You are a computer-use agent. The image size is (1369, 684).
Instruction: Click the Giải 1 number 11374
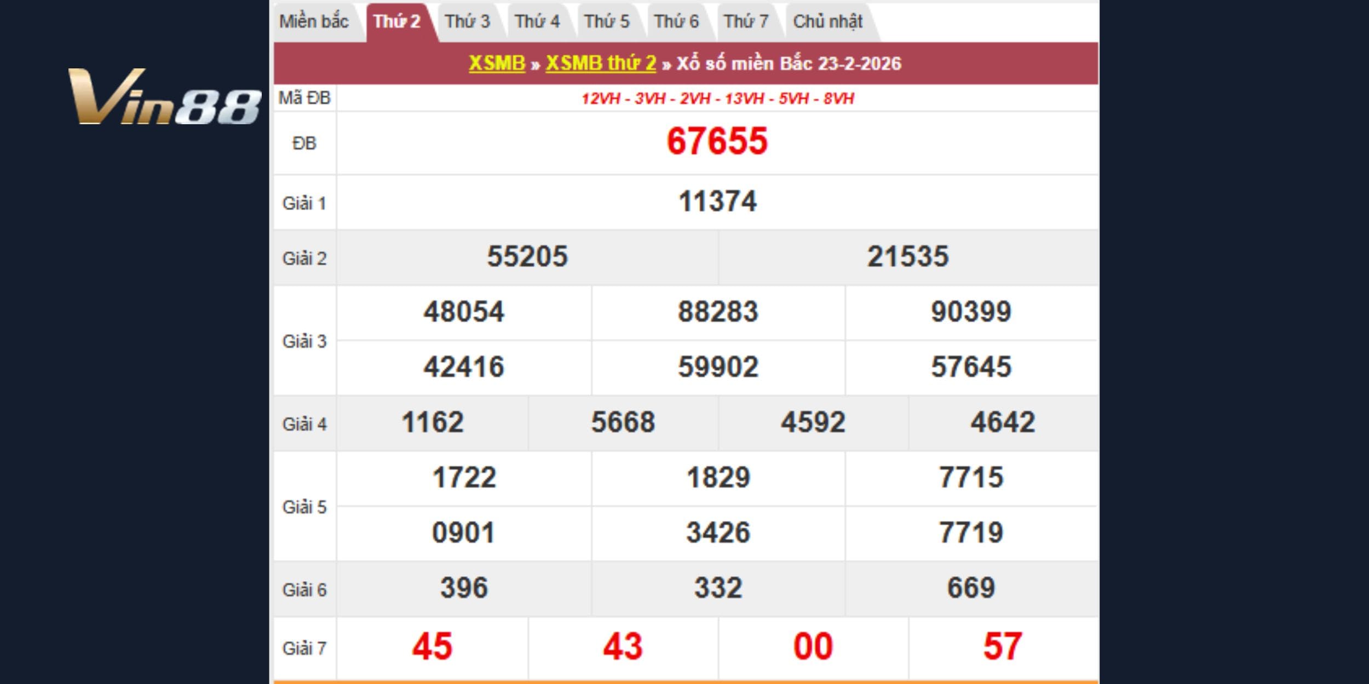[x=717, y=201]
